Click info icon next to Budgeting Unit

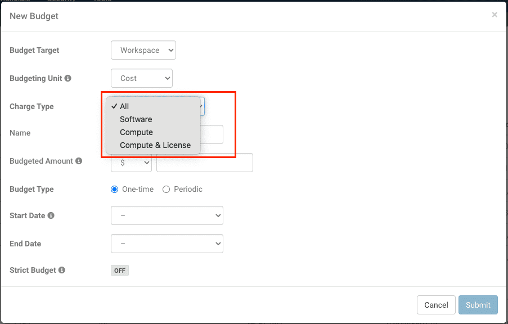68,79
